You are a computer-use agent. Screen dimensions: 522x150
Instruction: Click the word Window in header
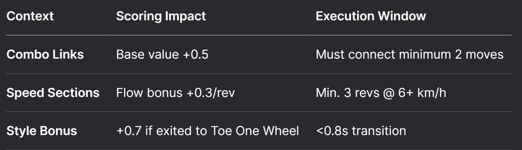point(402,16)
